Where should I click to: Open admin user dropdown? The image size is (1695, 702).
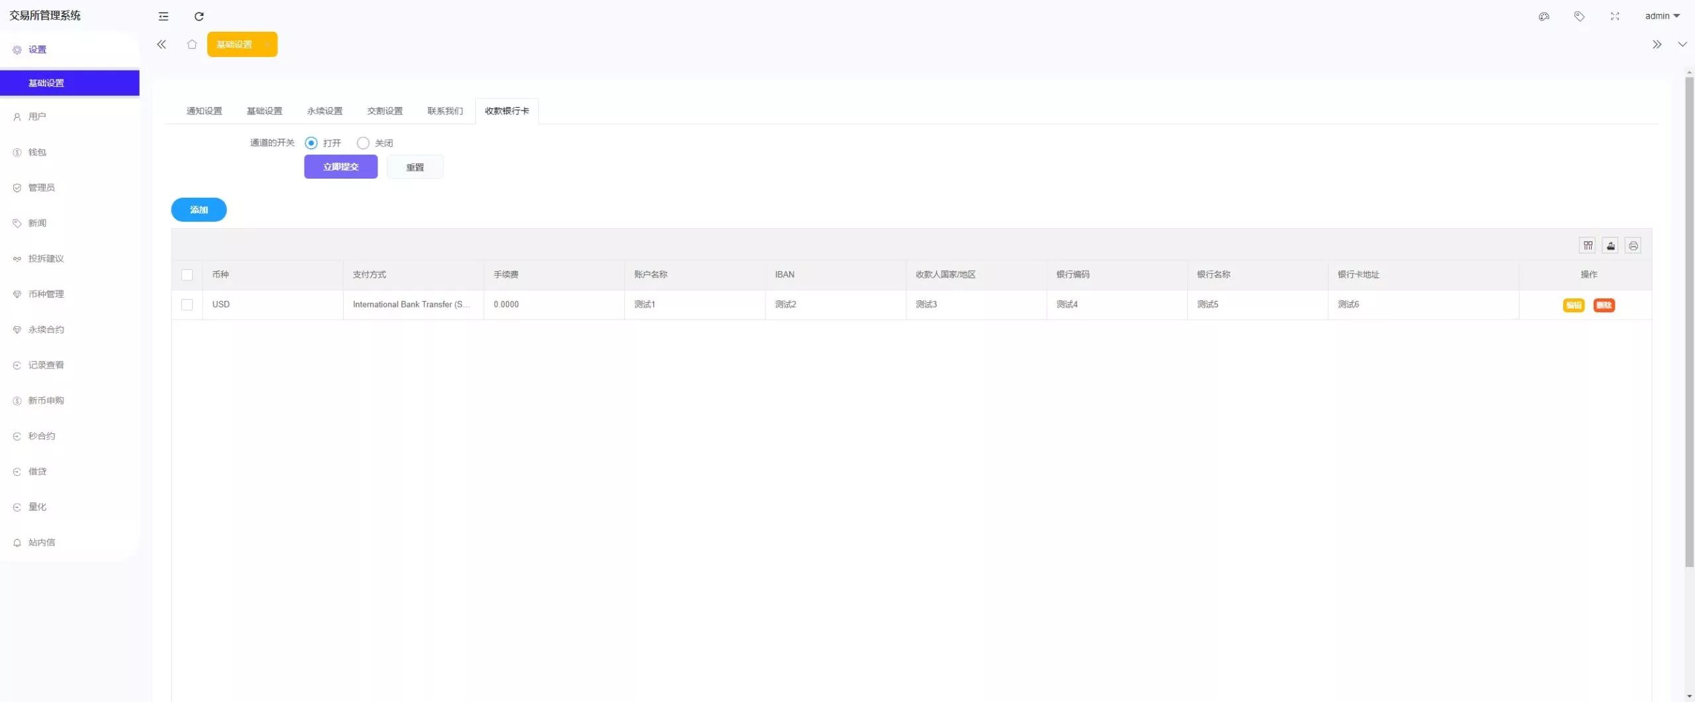(x=1662, y=17)
